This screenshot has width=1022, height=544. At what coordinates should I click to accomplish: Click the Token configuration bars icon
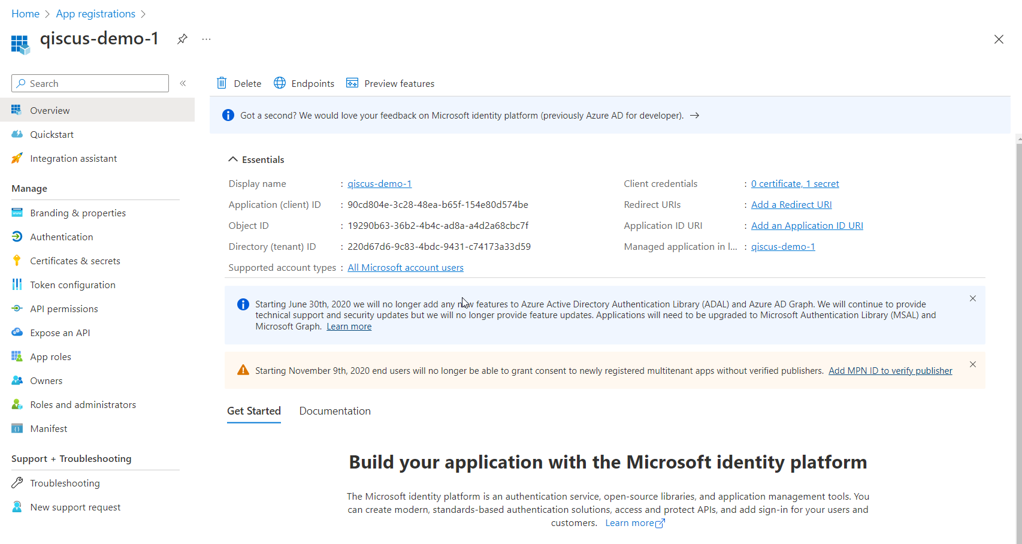(x=17, y=285)
